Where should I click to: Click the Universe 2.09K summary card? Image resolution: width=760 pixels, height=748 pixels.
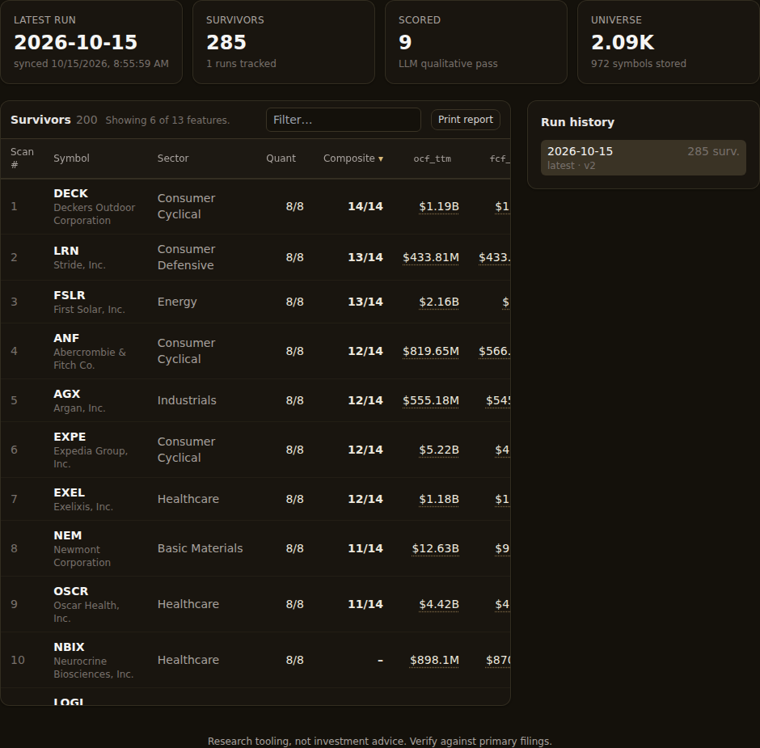coord(669,42)
